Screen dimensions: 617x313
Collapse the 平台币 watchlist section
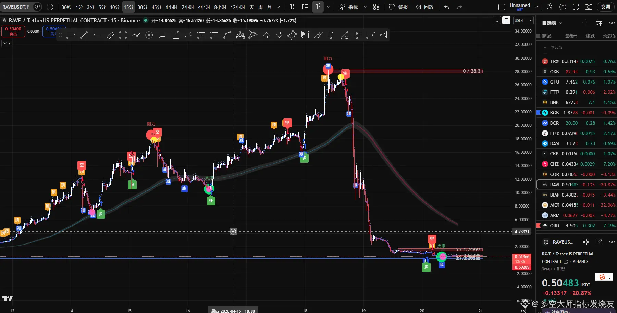[545, 48]
